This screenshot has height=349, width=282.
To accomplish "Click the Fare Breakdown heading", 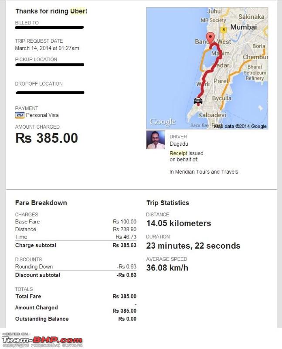I will (41, 203).
